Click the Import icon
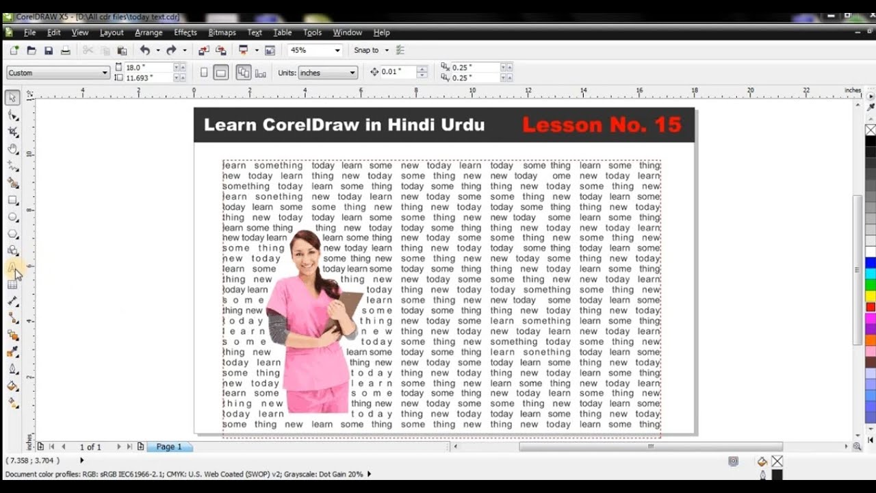Screen dimensions: 876x493 [204, 50]
